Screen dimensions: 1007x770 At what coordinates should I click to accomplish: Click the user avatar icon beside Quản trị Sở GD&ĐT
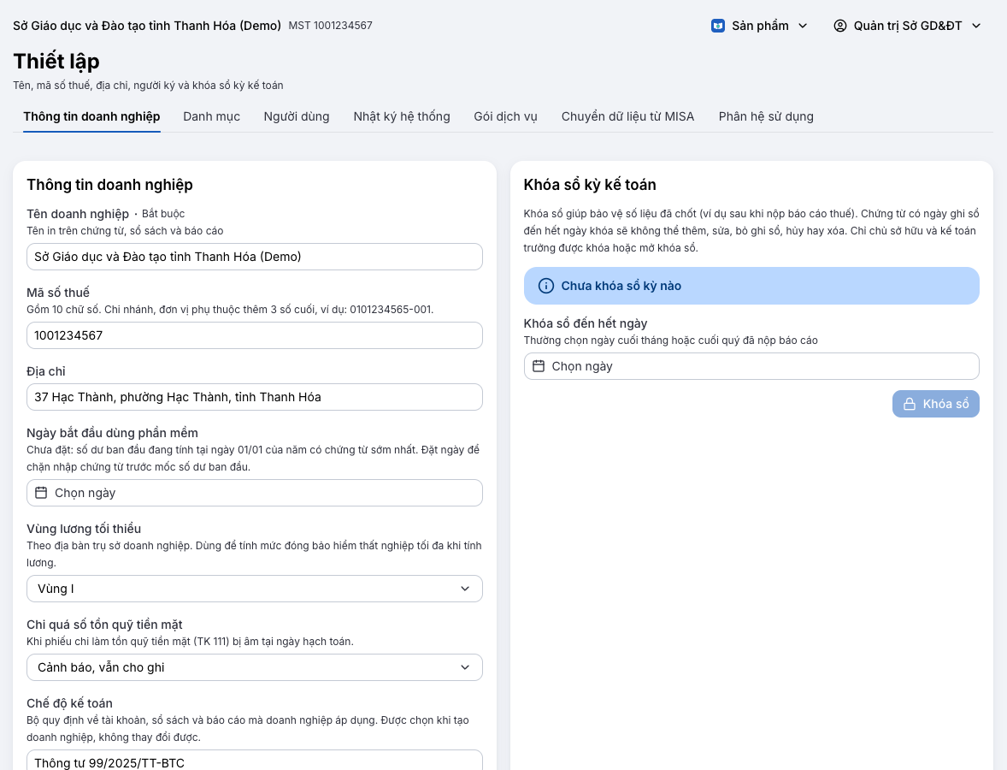(x=840, y=26)
